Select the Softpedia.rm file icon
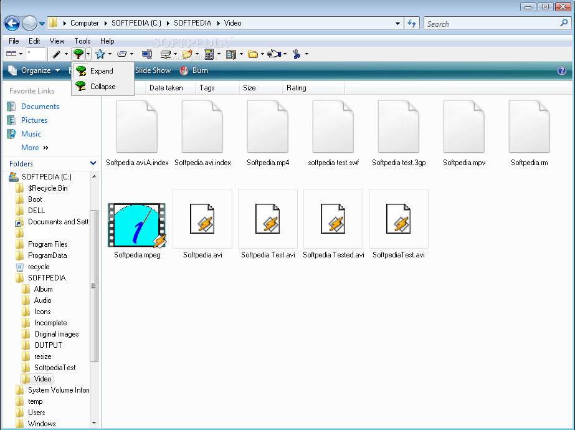 click(x=529, y=127)
